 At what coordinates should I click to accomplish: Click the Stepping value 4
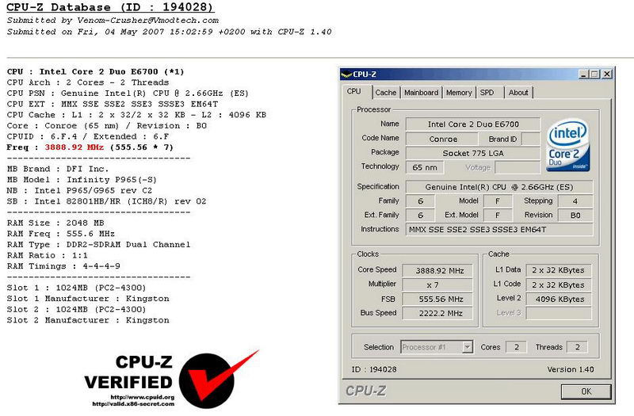click(x=575, y=201)
